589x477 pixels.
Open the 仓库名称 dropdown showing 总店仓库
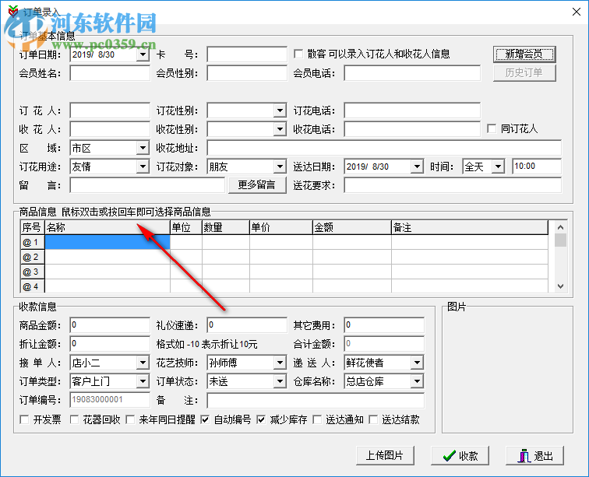coord(417,381)
